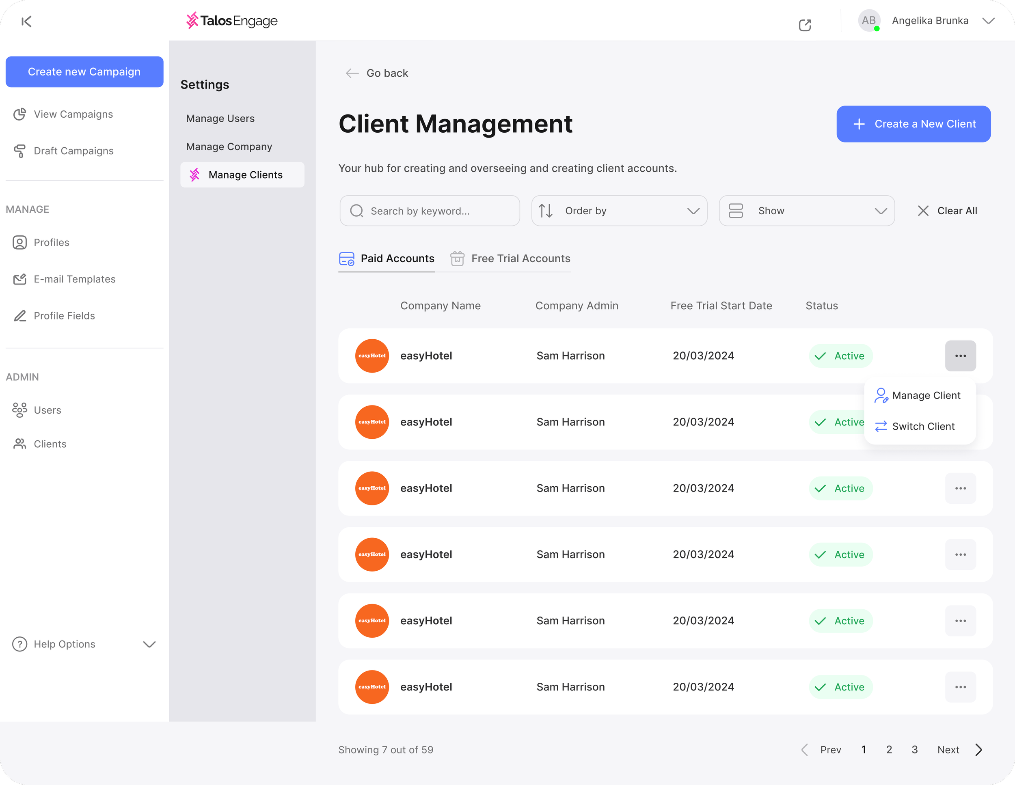Click the View Campaigns pie chart icon
The image size is (1015, 785).
19,114
